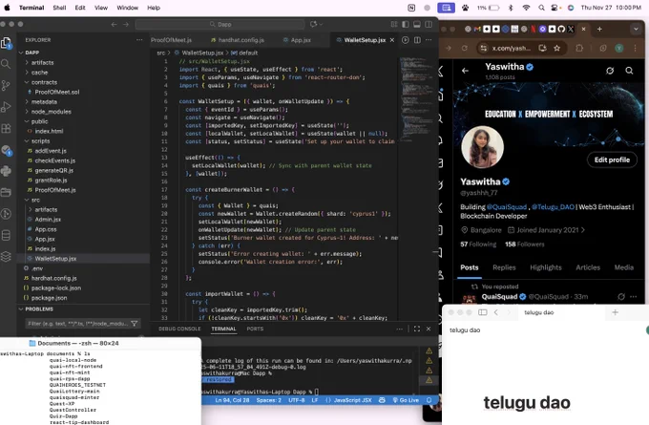Viewport: 649px width, 425px height.
Task: Go forward using VS Code navigation arrow
Action: [x=126, y=25]
